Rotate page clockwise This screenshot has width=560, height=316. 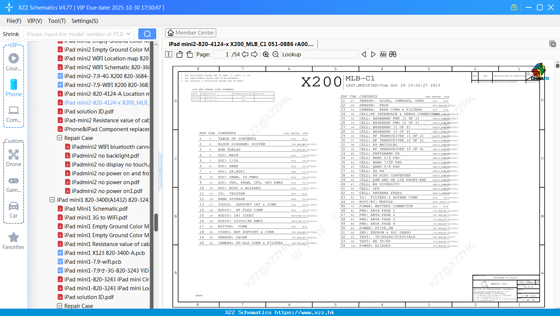coord(189,54)
